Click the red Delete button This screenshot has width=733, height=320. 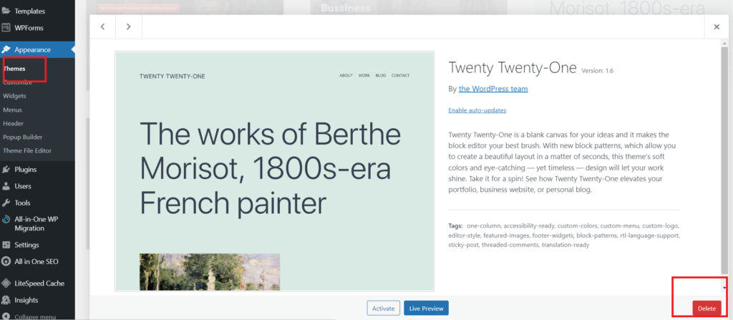click(707, 309)
